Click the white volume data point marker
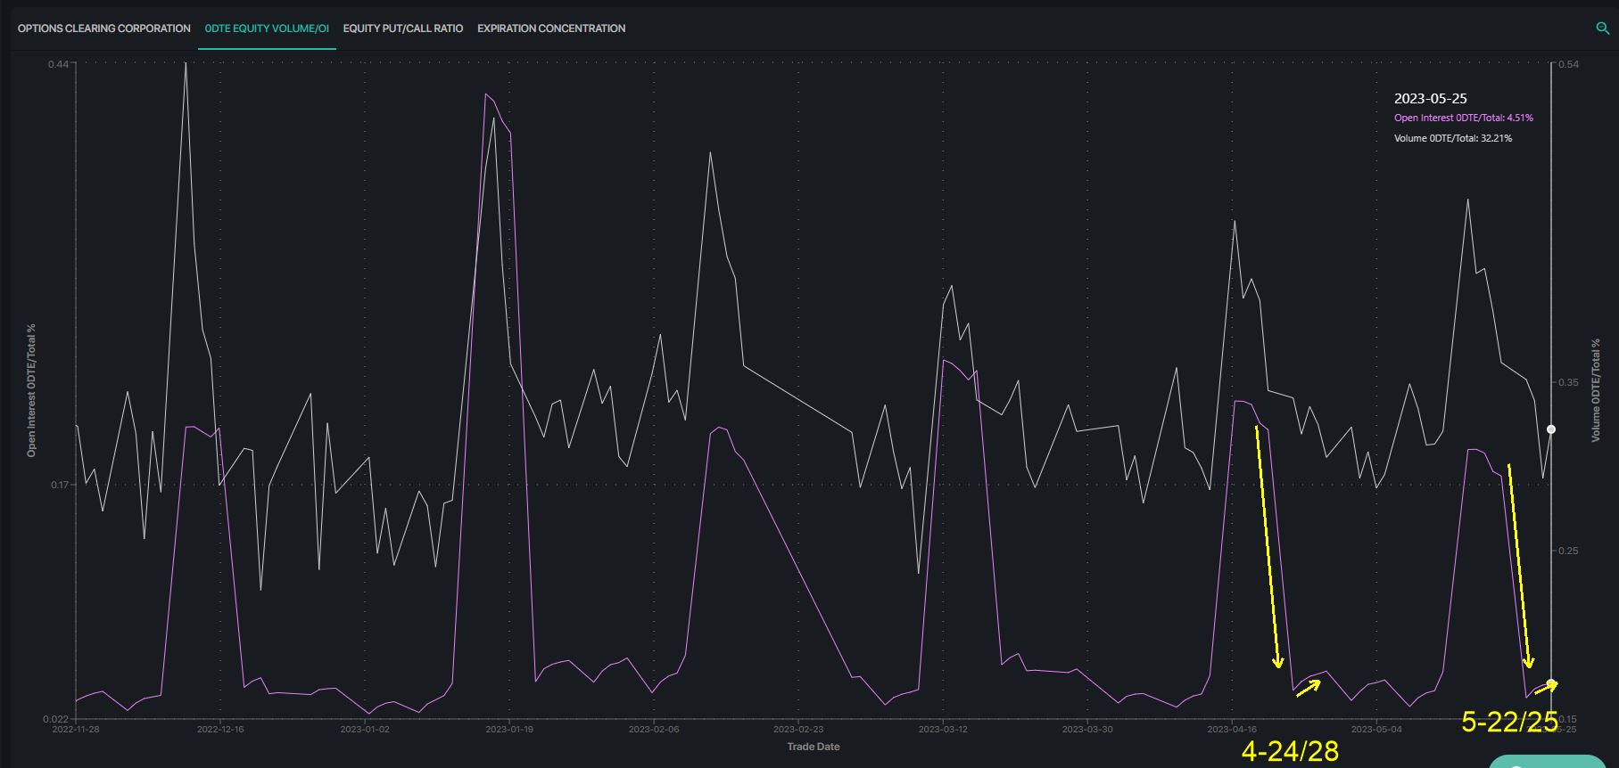Image resolution: width=1619 pixels, height=768 pixels. tap(1551, 429)
